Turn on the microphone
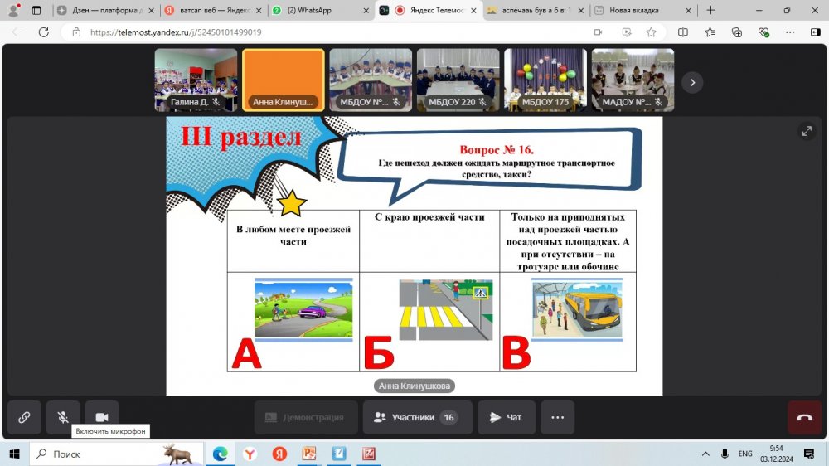This screenshot has width=829, height=466. click(x=63, y=417)
